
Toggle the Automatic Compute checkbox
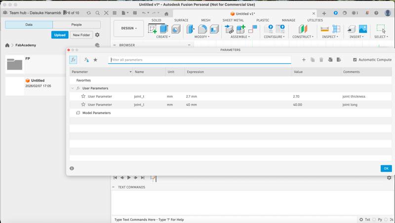pyautogui.click(x=355, y=60)
